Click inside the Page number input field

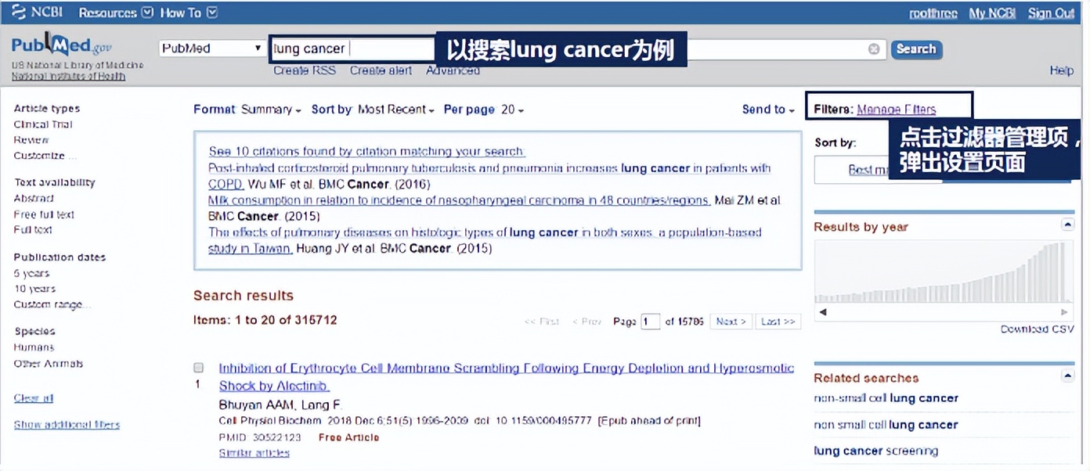coord(651,321)
